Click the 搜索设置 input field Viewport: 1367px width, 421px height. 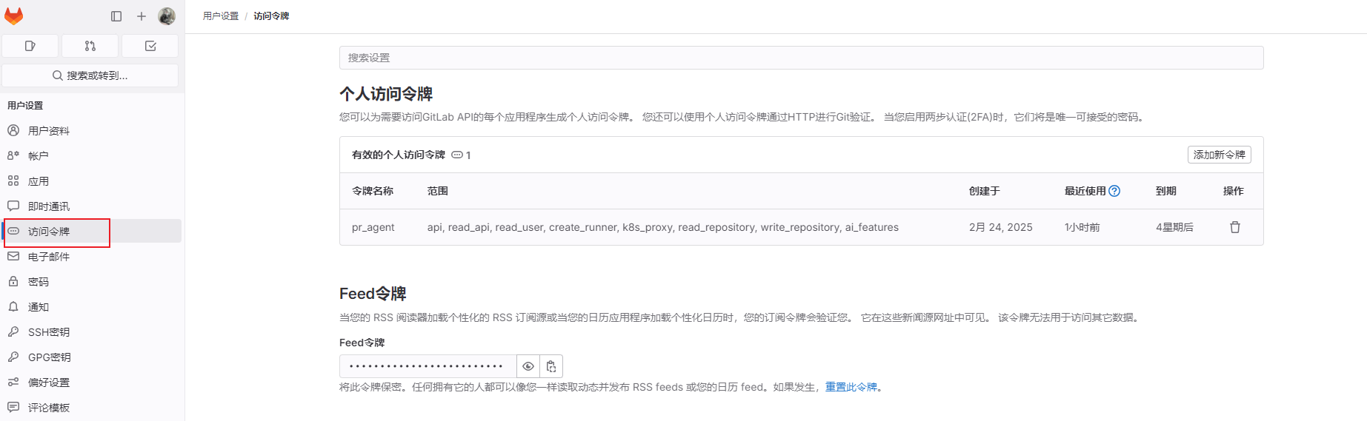801,58
